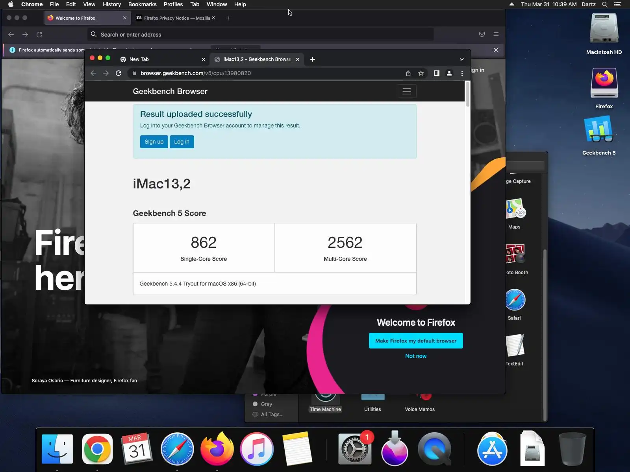The image size is (630, 472).
Task: Click Make Firefox my default browser
Action: [416, 341]
